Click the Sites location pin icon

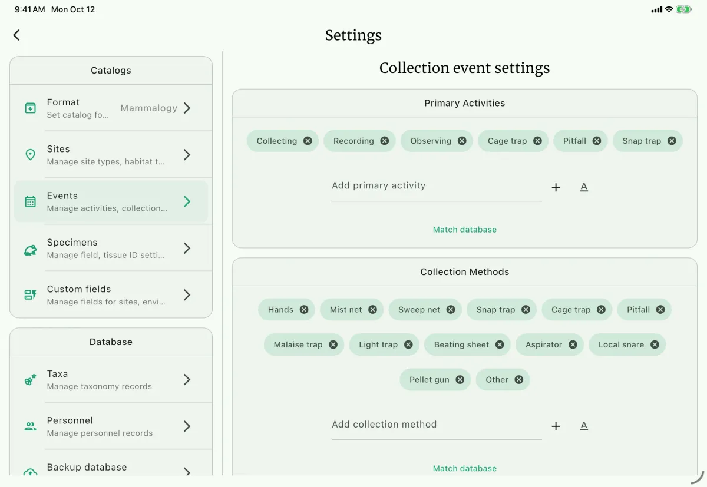pyautogui.click(x=30, y=155)
